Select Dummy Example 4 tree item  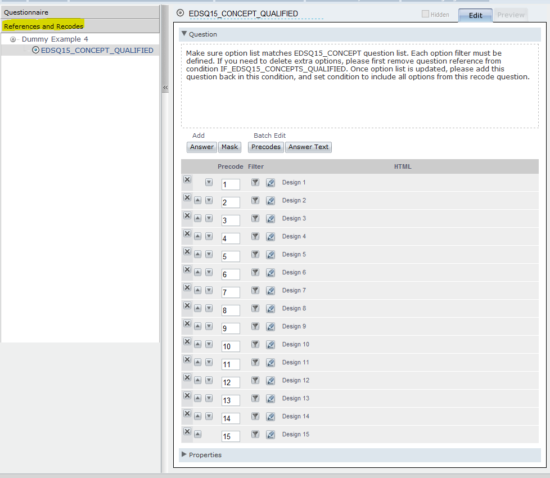point(55,39)
